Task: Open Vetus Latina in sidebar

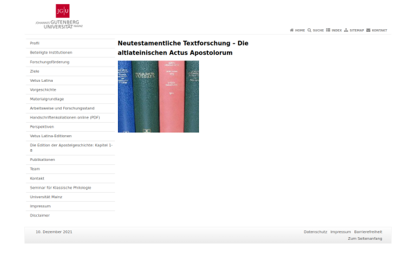Action: coord(70,80)
